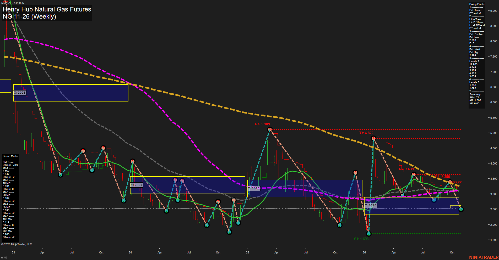Image resolution: width=499 pixels, height=260 pixels.
Task: Select the Y:2024 yearly range label
Action: click(x=137, y=185)
